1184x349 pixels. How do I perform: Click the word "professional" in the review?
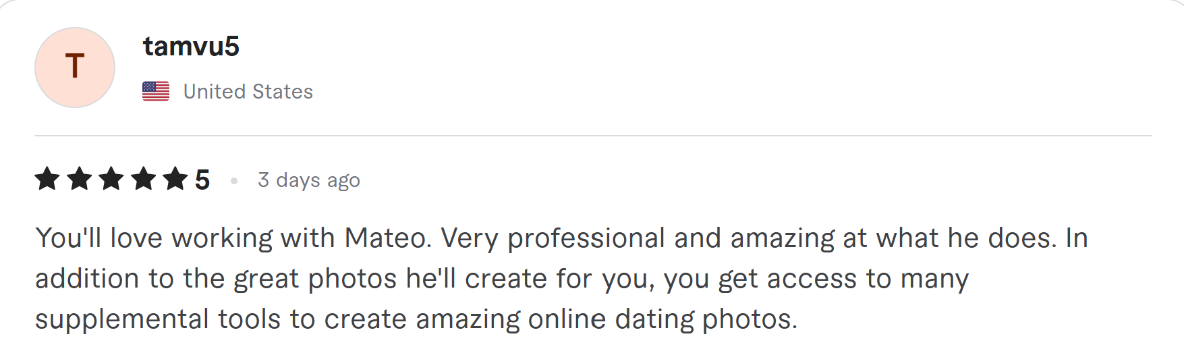point(586,238)
